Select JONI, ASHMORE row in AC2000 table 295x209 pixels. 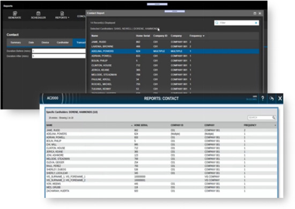[x=161, y=155]
